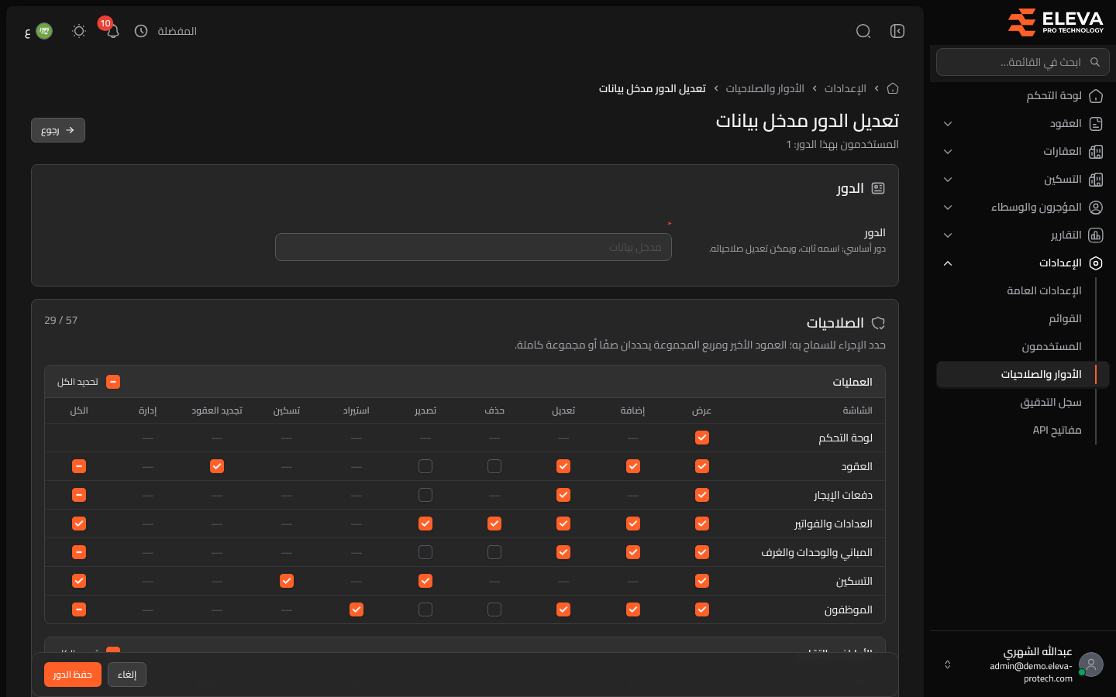
Task: Expand the العقود sidebar section
Action: [x=948, y=124]
